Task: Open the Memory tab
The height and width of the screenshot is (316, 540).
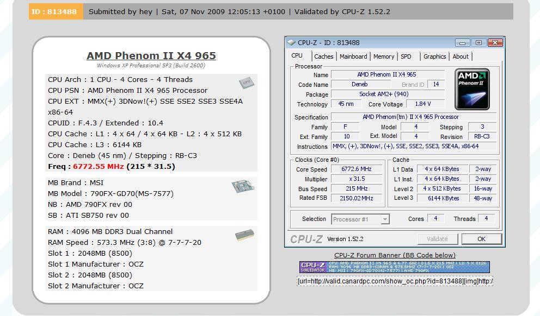Action: (x=384, y=56)
